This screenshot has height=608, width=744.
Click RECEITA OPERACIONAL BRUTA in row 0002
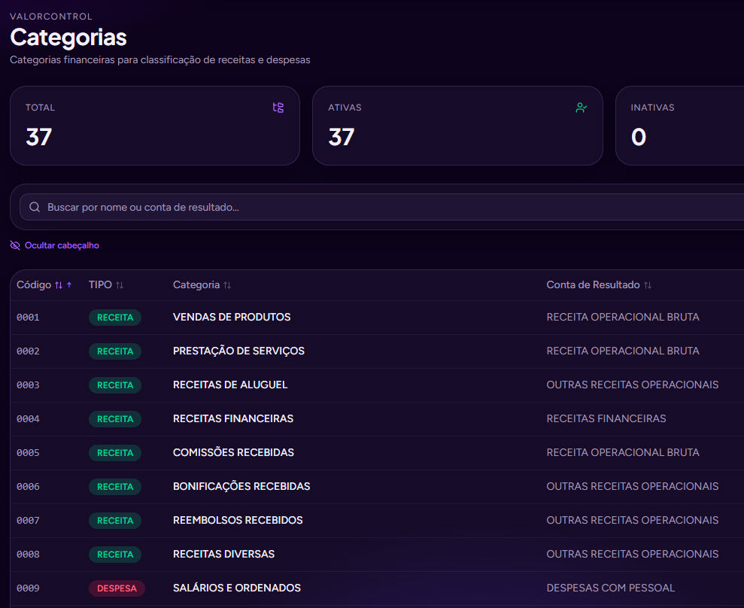623,351
